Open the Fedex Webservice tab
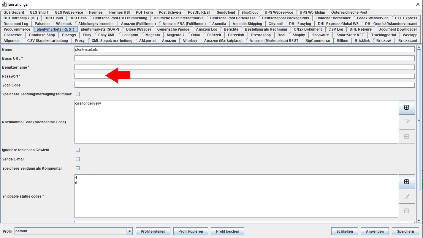The image size is (423, 238). coord(373,18)
